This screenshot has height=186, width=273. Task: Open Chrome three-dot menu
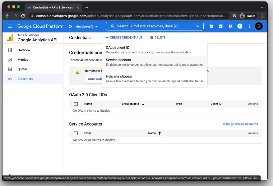coord(262,16)
